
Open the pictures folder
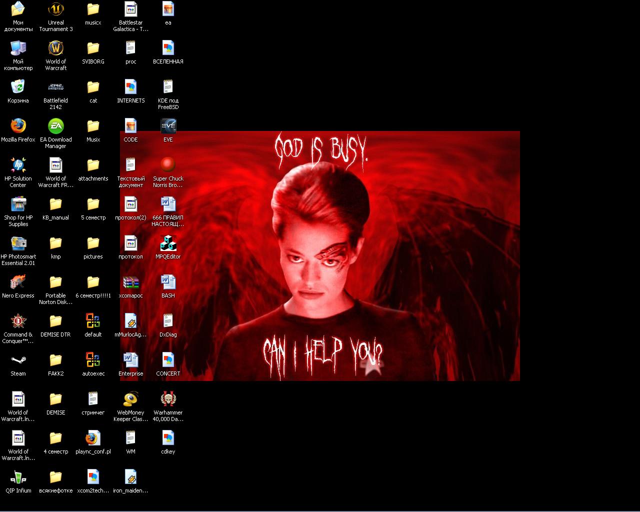pos(93,243)
